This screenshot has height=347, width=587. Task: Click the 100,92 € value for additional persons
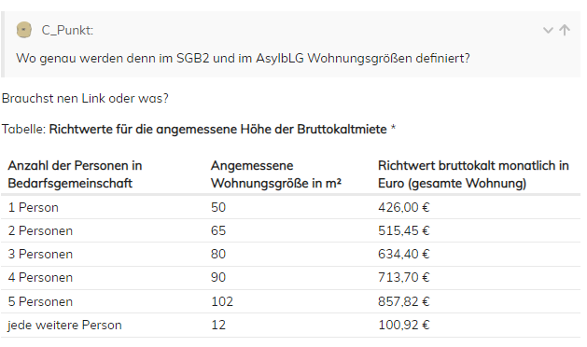point(403,325)
